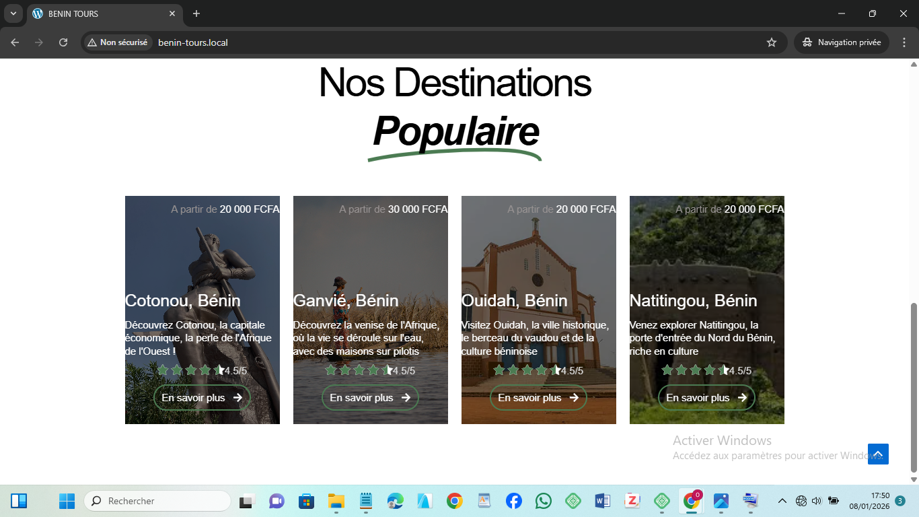This screenshot has height=517, width=919.
Task: Launch WhatsApp from the taskbar
Action: coord(543,501)
